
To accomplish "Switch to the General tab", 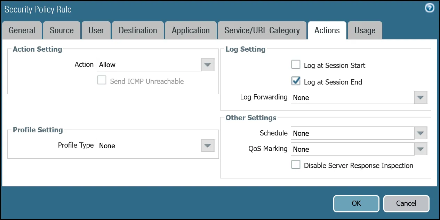I will 22,30.
